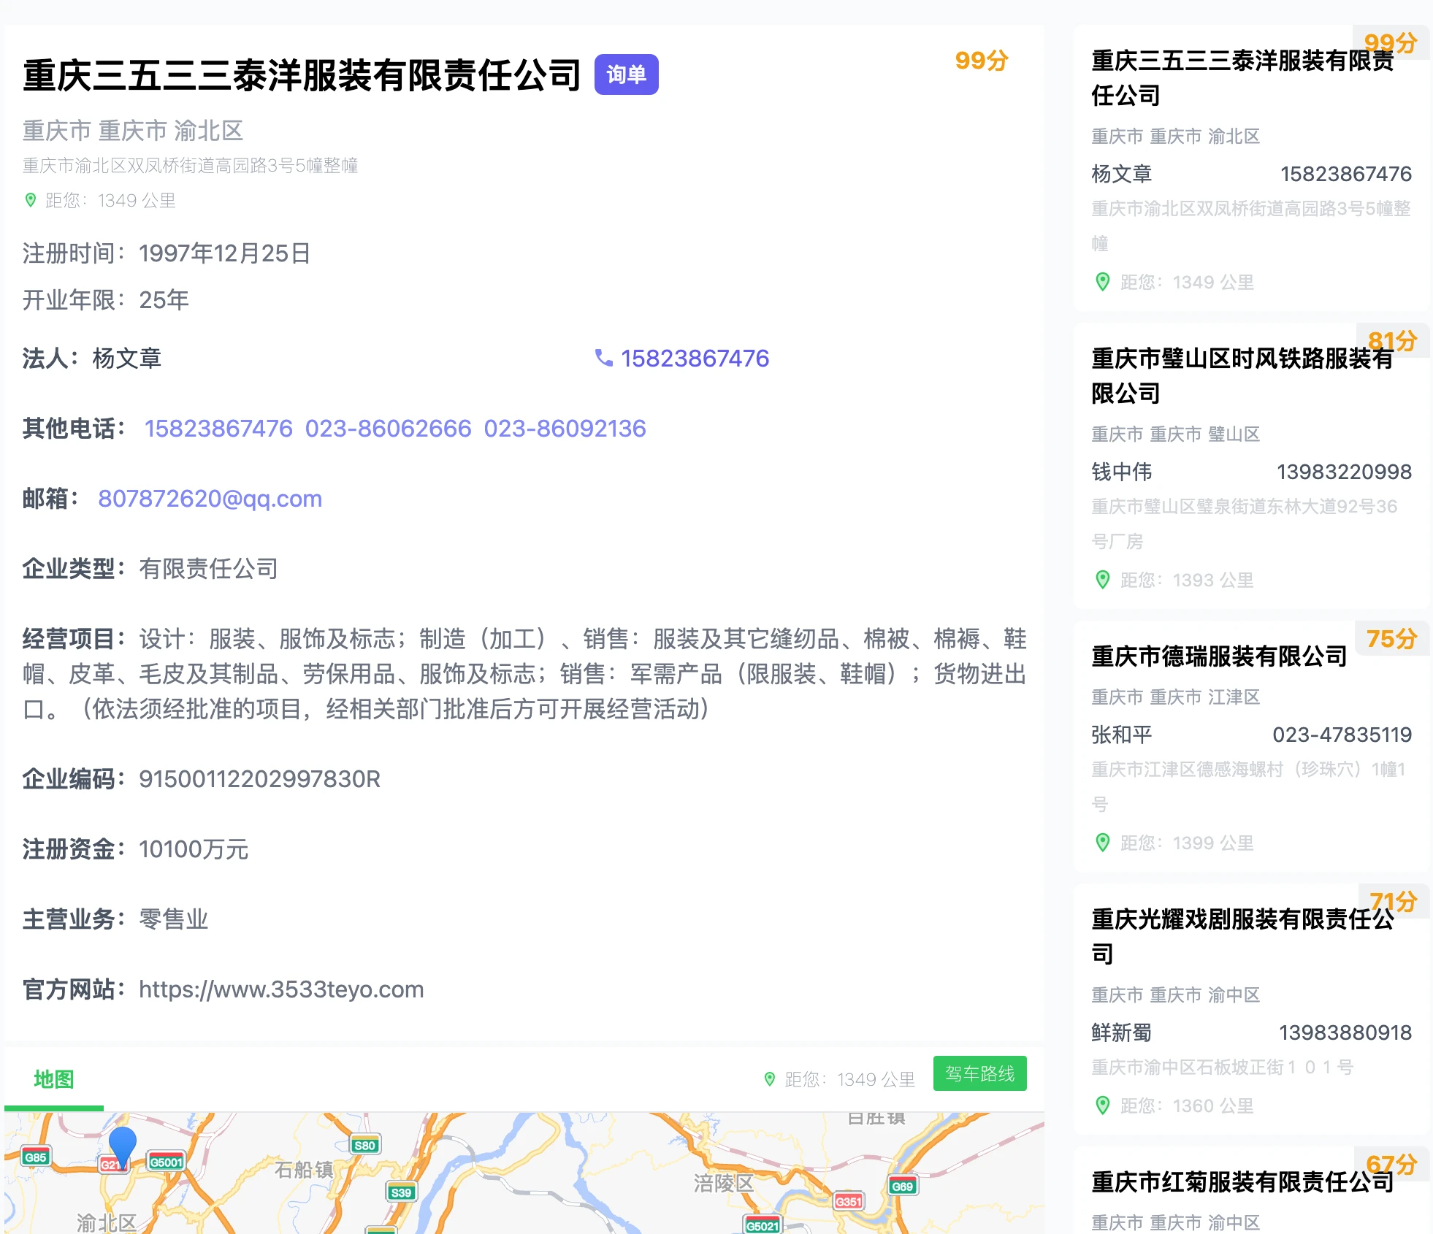
Task: Click the G5001 highway badge on map
Action: pyautogui.click(x=166, y=1162)
